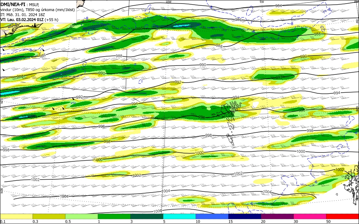Screen dimensions: 359x224
Task: Click the "10W" longitude label
Action: coord(168,2)
